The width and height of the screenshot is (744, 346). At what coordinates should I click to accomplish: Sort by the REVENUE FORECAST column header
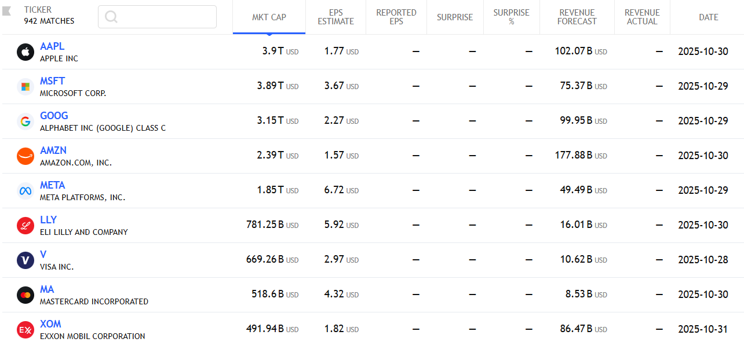click(577, 17)
